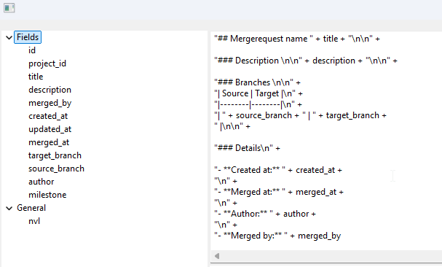Click the window icon in the title bar

click(x=9, y=7)
